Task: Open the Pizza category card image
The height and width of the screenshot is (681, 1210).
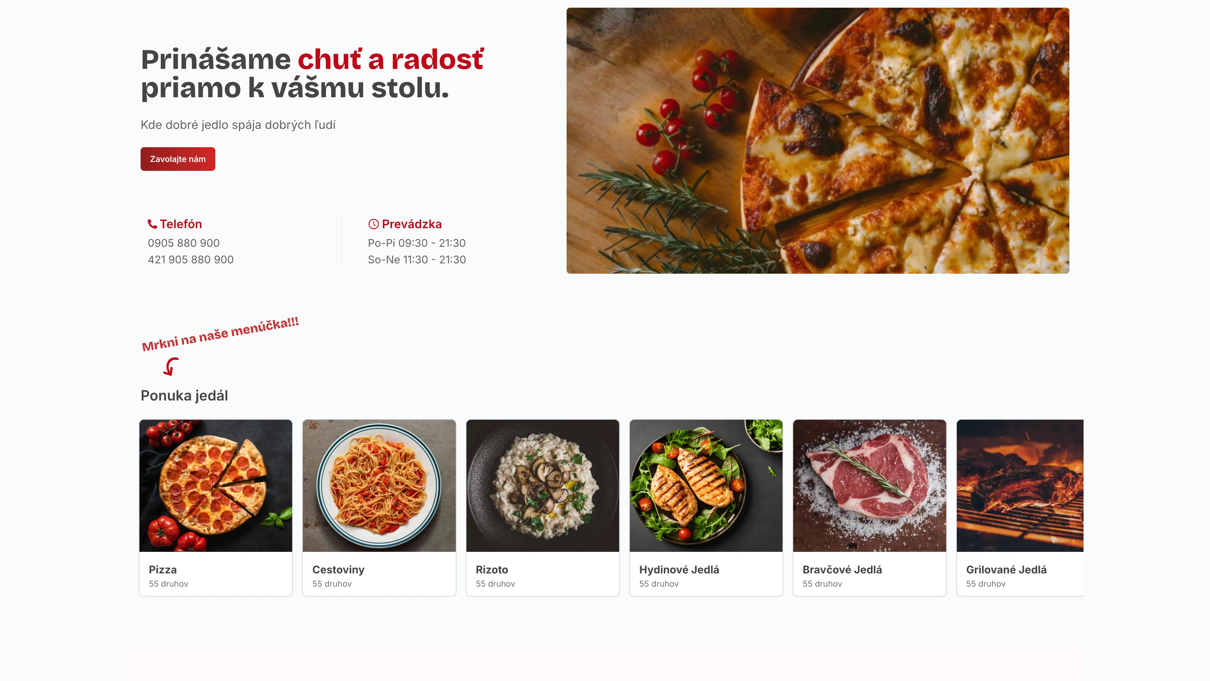Action: pyautogui.click(x=216, y=486)
